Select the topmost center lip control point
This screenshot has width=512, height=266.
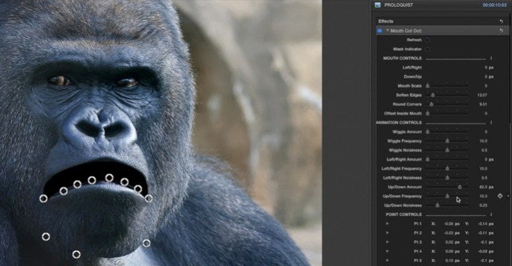[x=109, y=178]
